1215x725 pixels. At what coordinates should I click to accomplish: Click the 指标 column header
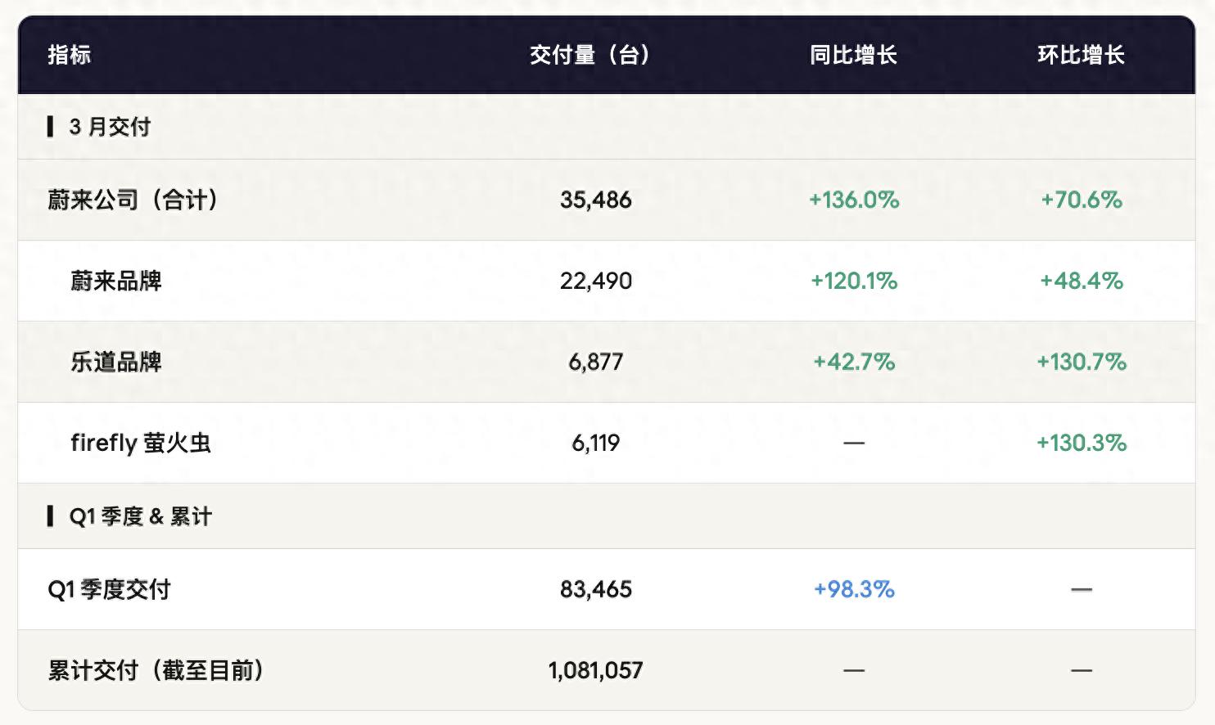[x=69, y=55]
